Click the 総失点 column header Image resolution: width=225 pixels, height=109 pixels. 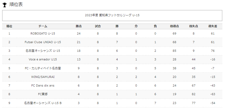tap(194, 26)
